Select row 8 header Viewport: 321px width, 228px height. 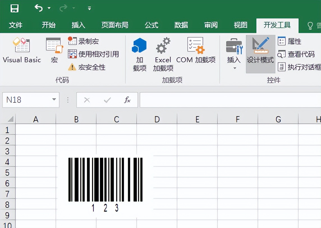point(7,204)
